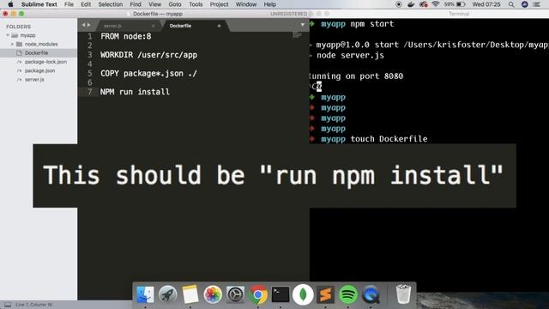The image size is (549, 309).
Task: Click line number 7 in gutter
Action: click(x=90, y=92)
